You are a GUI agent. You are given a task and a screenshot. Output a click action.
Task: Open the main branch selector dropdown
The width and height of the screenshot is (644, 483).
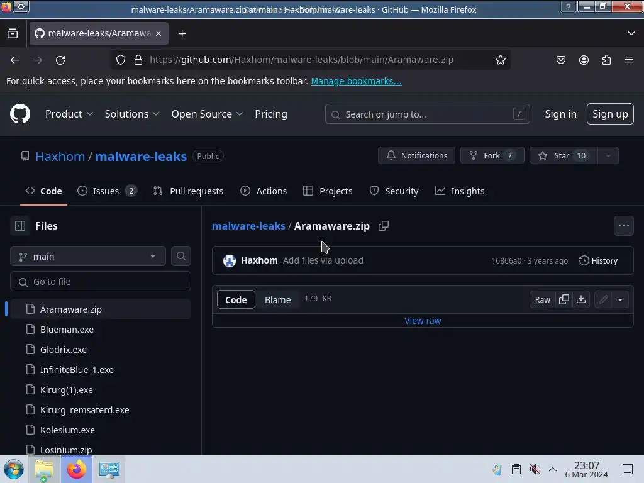[x=88, y=257]
